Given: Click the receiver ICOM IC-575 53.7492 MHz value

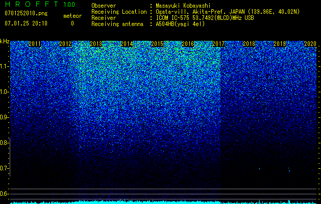Looking at the screenshot, I should [x=205, y=18].
